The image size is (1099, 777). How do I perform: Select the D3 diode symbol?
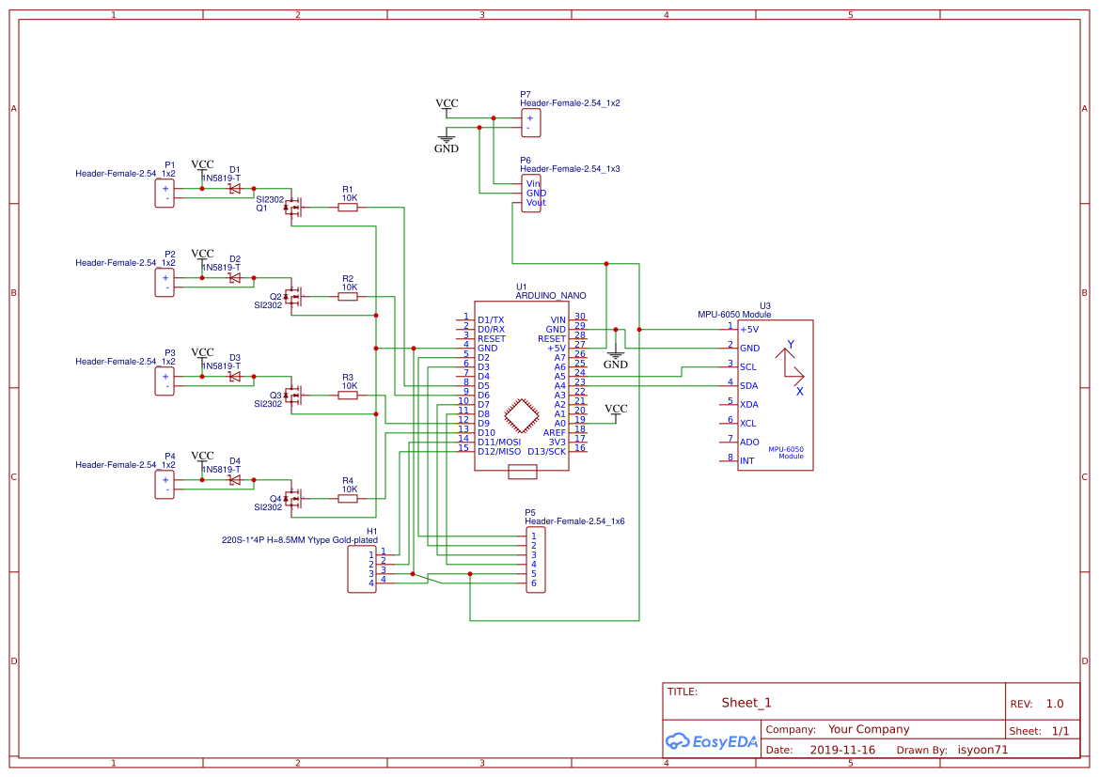point(235,376)
